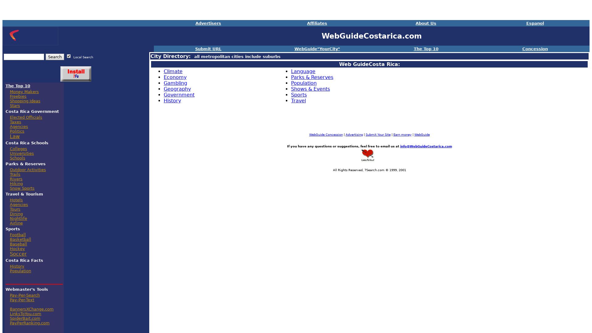Switch to Español language link
Viewport: 592px width, 333px height.
535,23
